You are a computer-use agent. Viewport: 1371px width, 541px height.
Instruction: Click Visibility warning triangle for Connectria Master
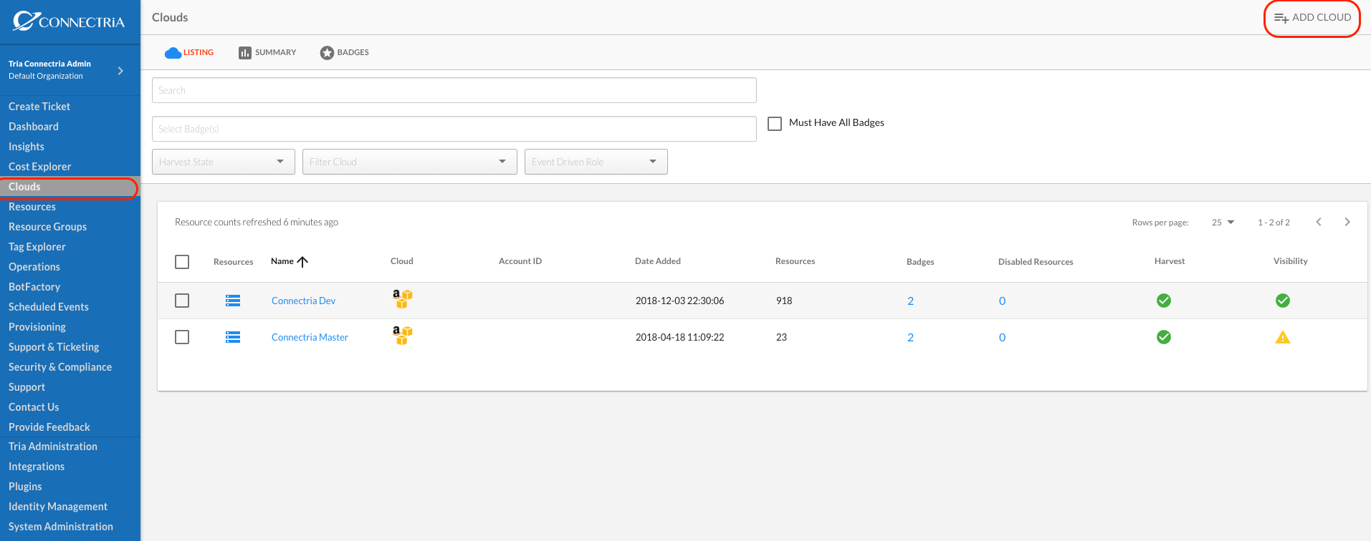[x=1283, y=337]
